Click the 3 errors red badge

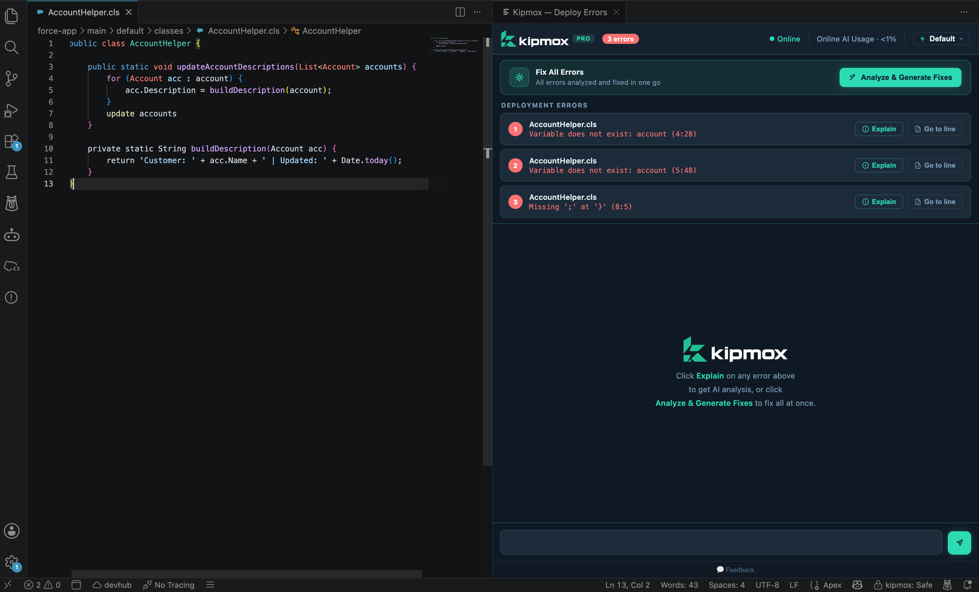620,39
